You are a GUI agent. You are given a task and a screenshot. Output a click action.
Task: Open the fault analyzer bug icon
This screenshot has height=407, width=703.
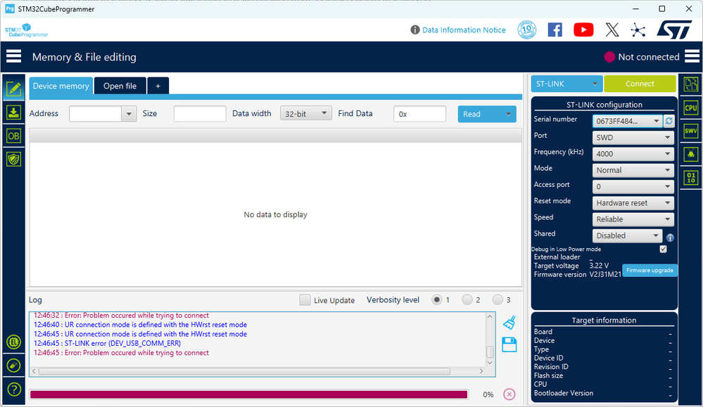(691, 154)
